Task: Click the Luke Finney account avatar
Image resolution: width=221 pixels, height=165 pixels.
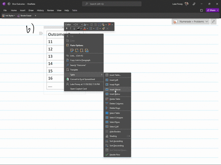Action: (x=186, y=4)
